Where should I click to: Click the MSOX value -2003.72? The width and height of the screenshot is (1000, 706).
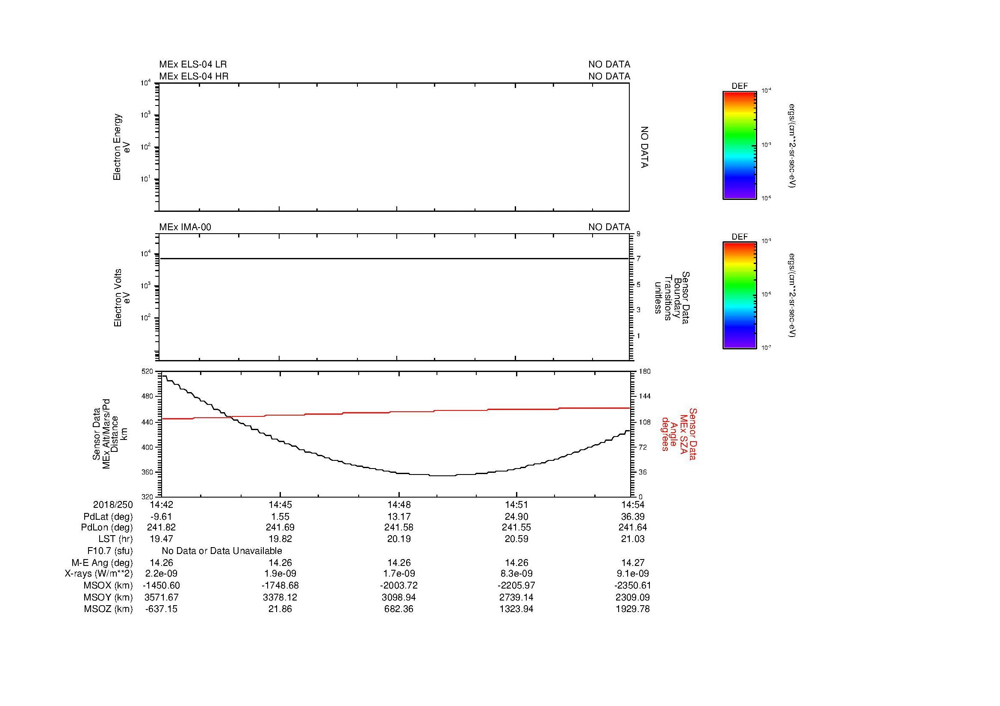(398, 586)
